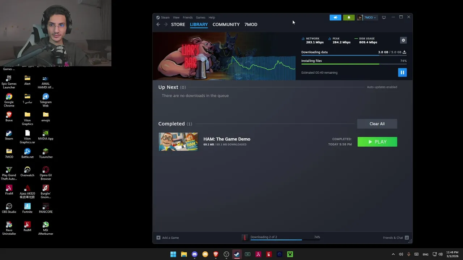Open TLauncher desktop shortcut
This screenshot has height=260, width=463.
click(x=46, y=153)
